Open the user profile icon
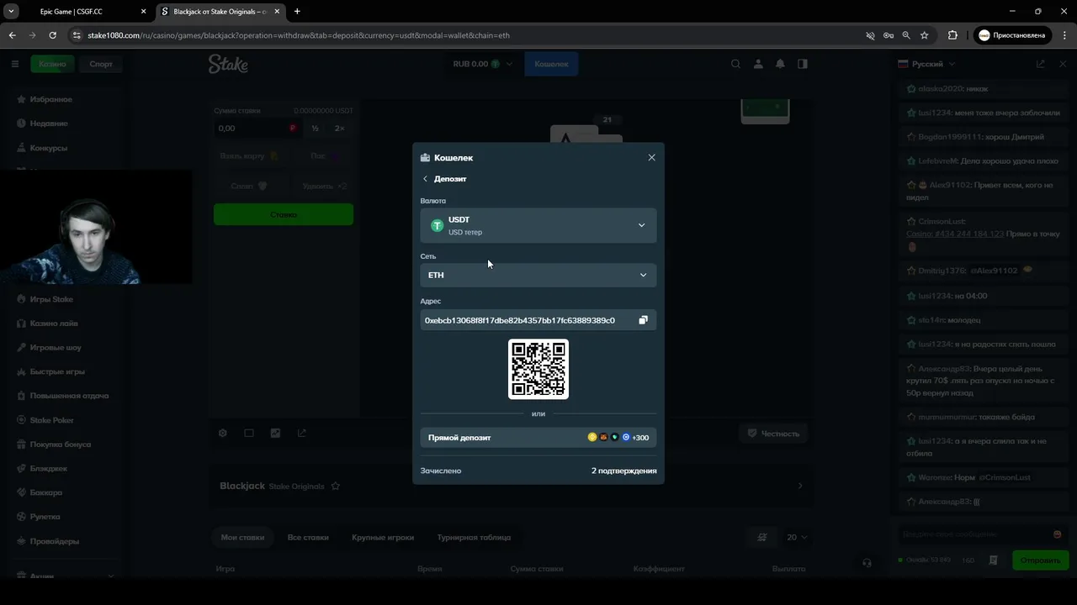Image resolution: width=1077 pixels, height=605 pixels. (758, 64)
